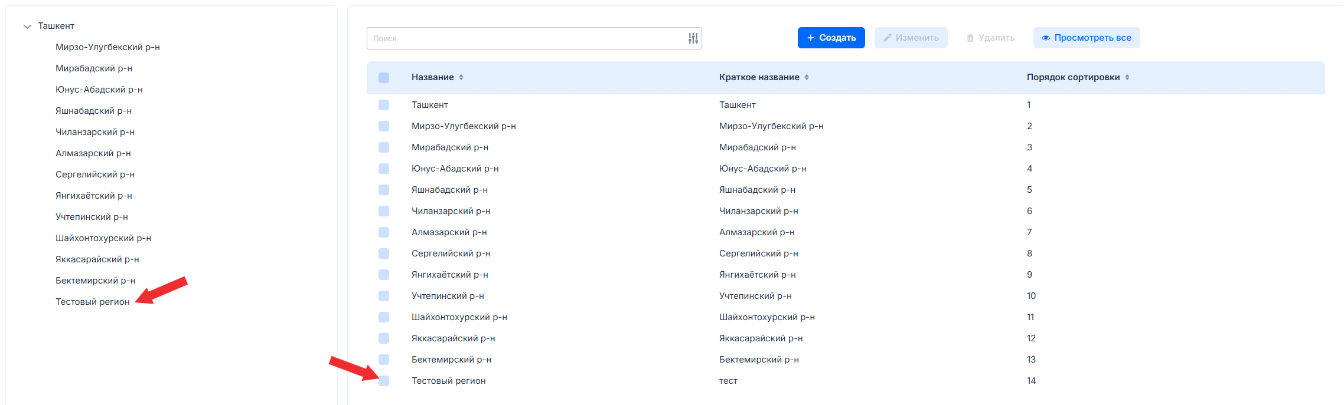This screenshot has height=405, width=1344.
Task: Select Мирзо-Улугбекский р-н in the tree
Action: (107, 47)
